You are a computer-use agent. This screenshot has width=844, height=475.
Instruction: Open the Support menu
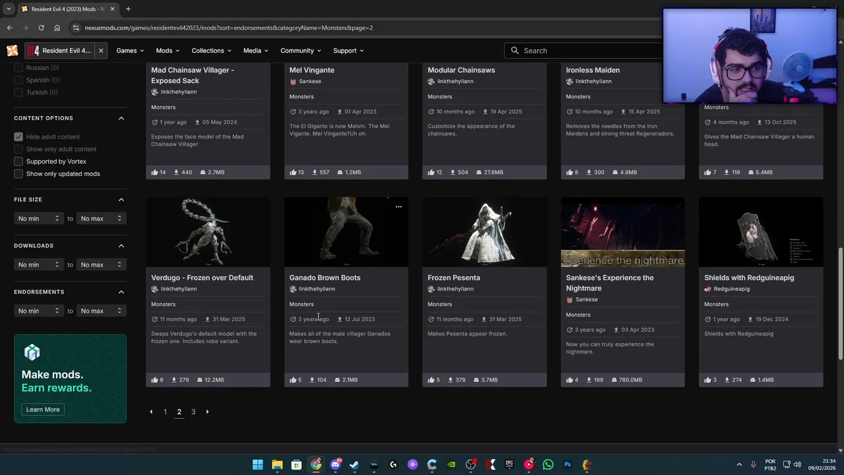coord(349,51)
